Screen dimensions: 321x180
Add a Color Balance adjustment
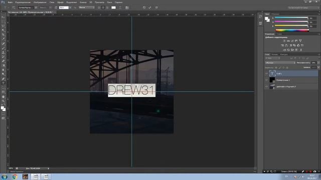coord(286,45)
